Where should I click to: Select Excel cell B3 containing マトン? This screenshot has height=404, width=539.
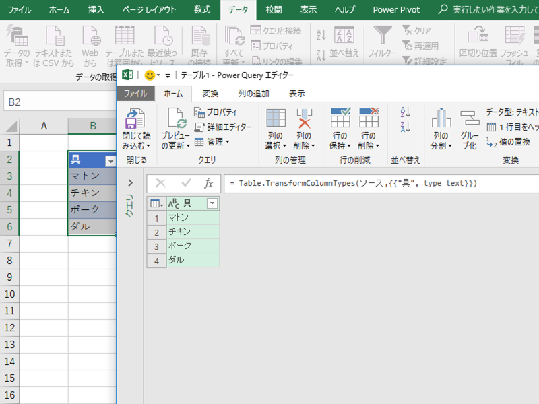(92, 176)
